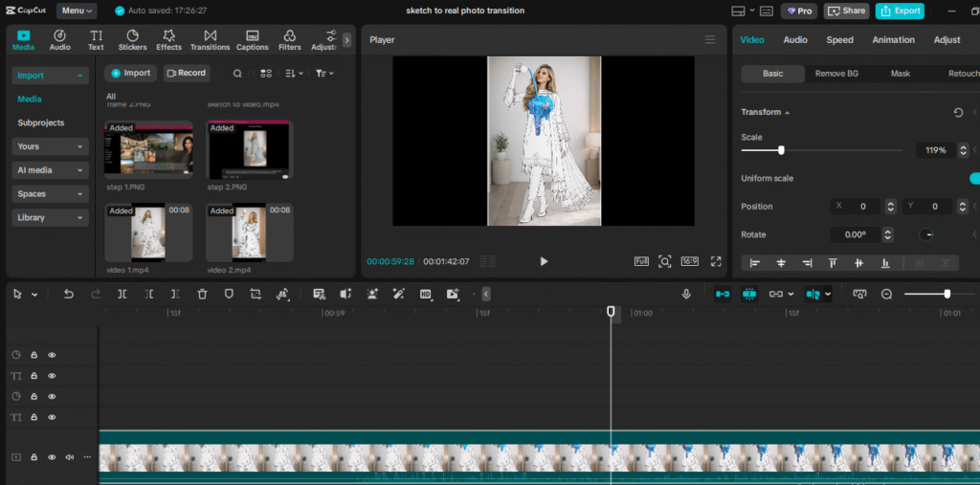Toggle the Uniform scale switch

[x=974, y=179]
